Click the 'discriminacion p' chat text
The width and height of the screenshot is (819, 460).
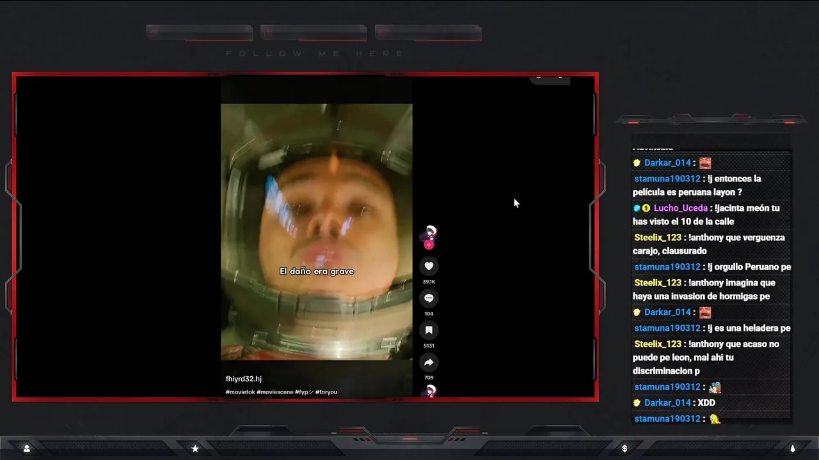click(x=666, y=371)
